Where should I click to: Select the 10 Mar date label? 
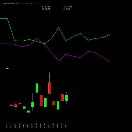coord(53,125)
